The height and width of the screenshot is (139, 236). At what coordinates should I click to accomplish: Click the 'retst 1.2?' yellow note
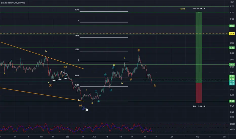tap(182, 9)
